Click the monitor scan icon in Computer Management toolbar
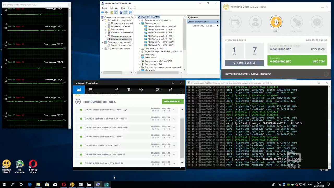Screen dimensions: 334x188 coord(130,12)
